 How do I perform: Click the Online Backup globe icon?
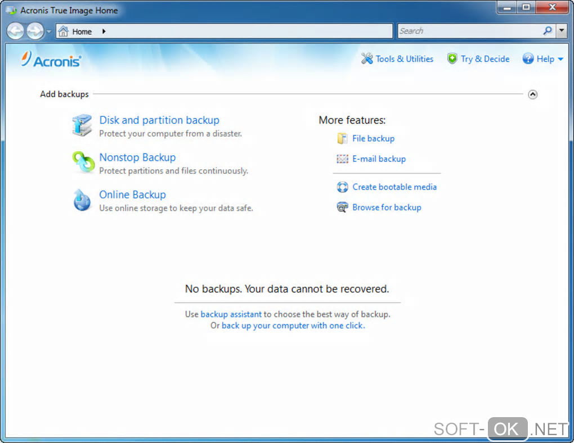click(x=82, y=200)
